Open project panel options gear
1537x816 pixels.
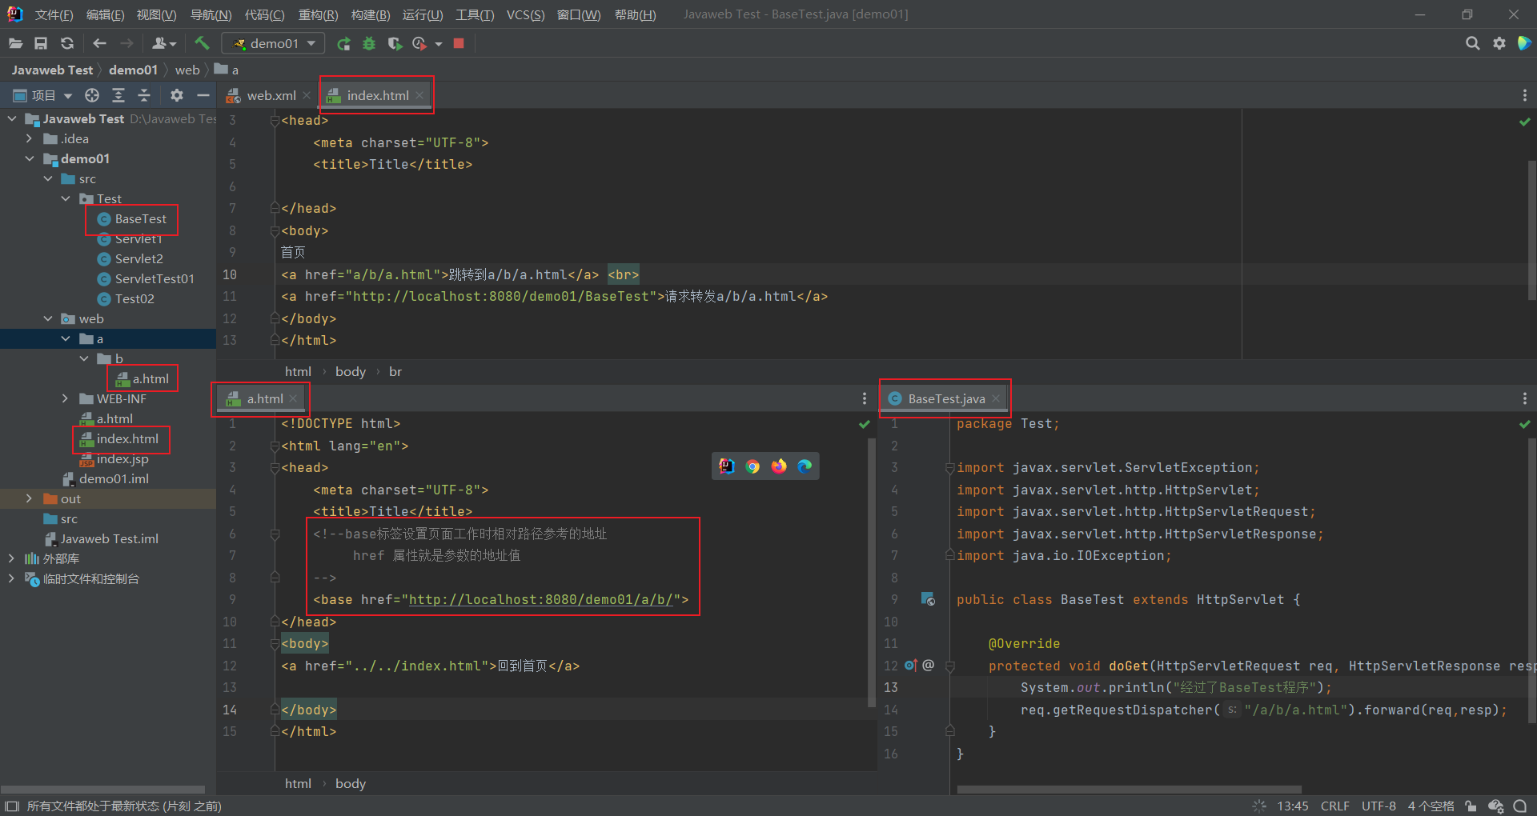[177, 95]
